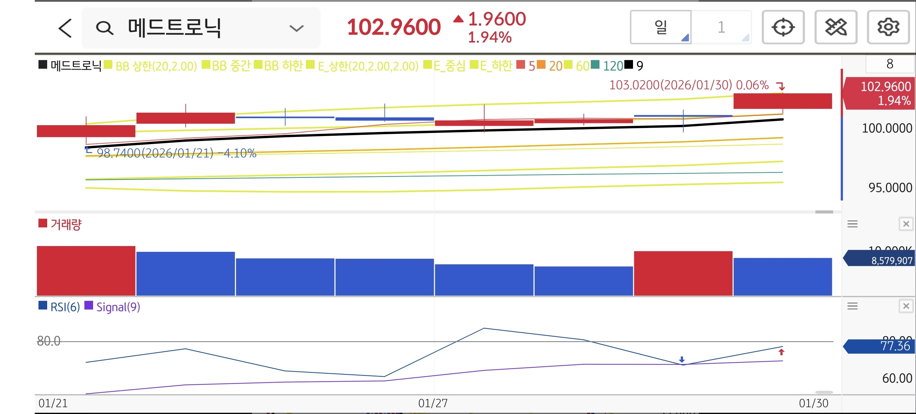Click the search magnifier icon
Screen dimensions: 916x414
coord(105,28)
